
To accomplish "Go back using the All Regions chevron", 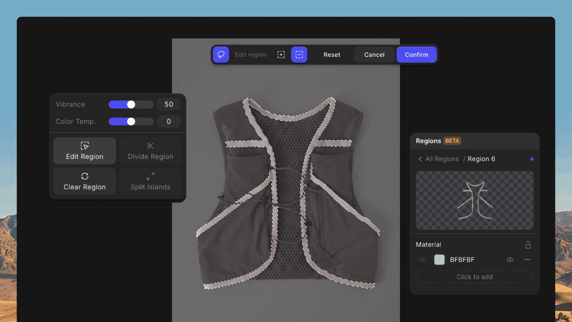I will click(420, 159).
